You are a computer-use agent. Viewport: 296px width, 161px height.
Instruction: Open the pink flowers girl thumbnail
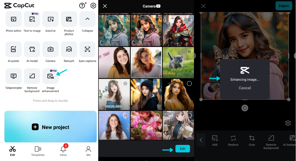(146, 125)
